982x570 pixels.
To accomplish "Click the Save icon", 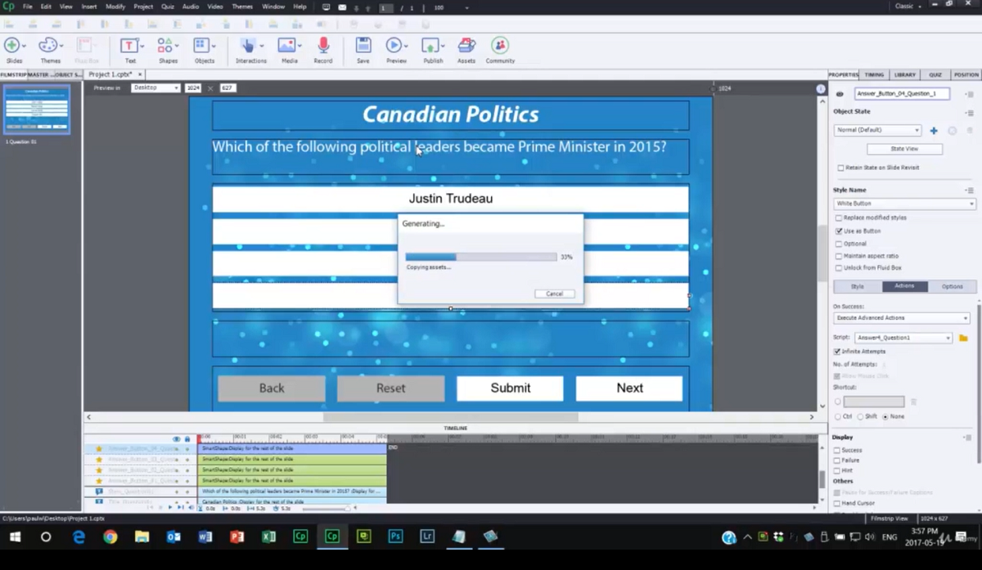I will coord(363,46).
